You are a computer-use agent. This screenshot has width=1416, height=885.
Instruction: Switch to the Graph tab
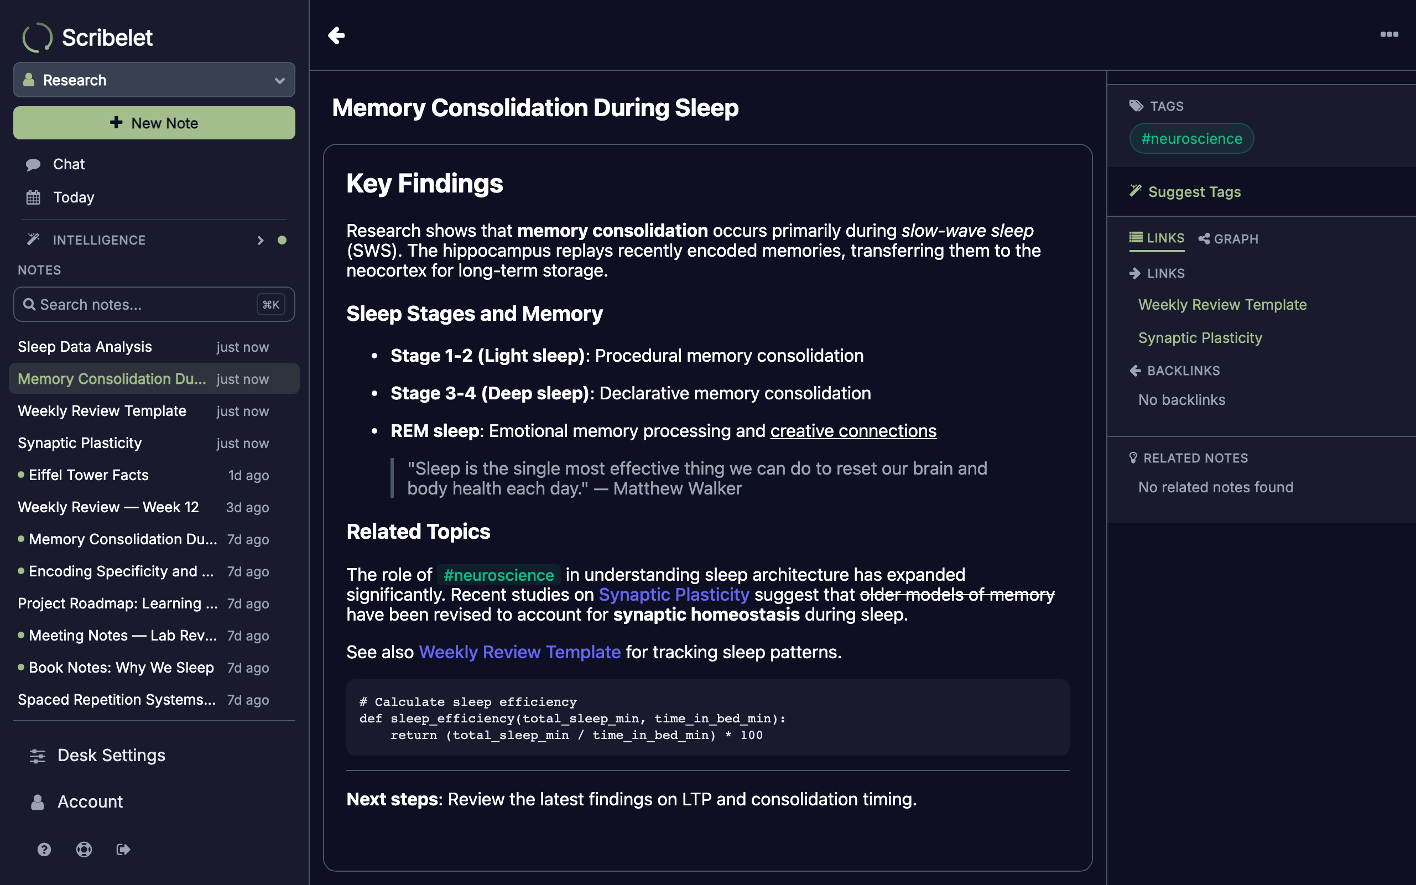(x=1227, y=239)
